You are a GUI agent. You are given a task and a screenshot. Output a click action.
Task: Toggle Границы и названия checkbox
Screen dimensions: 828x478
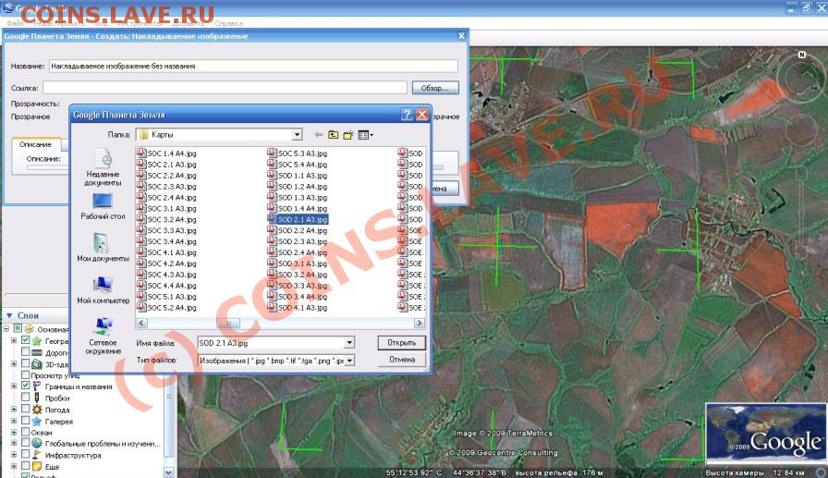point(25,386)
